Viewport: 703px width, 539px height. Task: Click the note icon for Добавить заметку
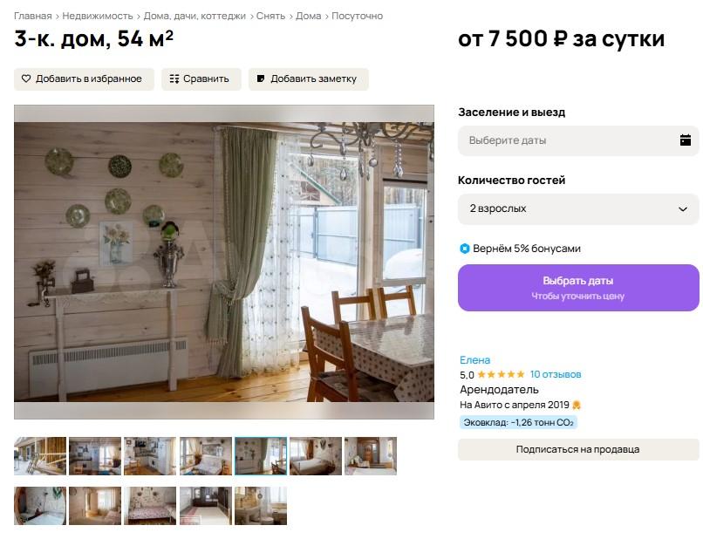click(261, 78)
